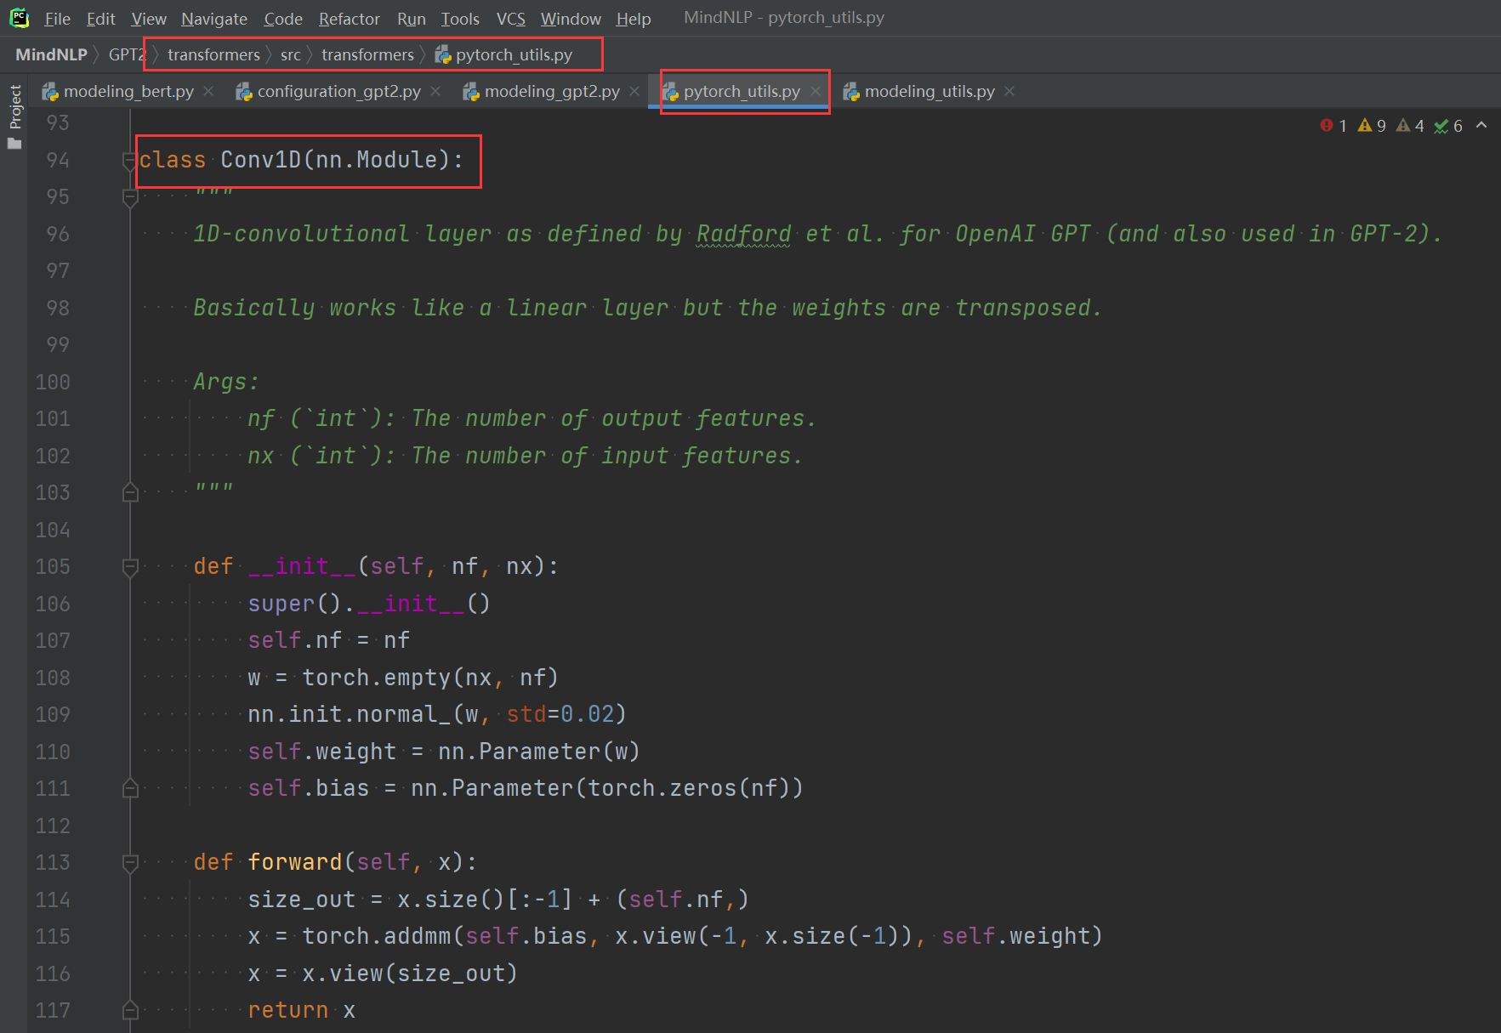Open the Run menu

(x=411, y=18)
